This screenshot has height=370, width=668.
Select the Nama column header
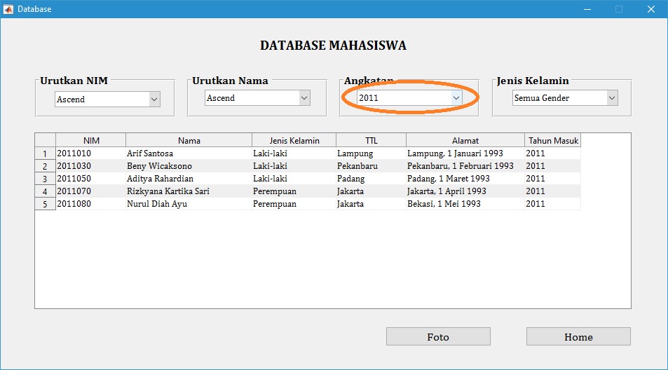(x=189, y=141)
